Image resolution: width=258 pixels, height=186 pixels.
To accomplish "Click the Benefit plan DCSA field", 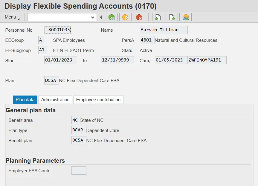I will pyautogui.click(x=79, y=140).
